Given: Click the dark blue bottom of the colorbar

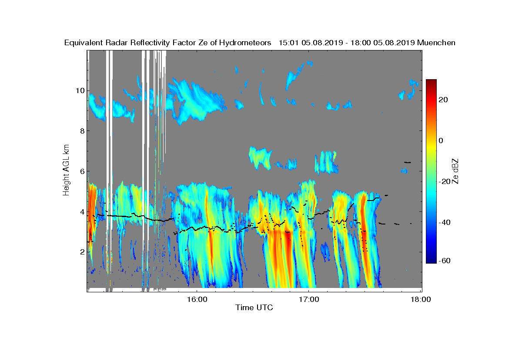Looking at the screenshot, I should pos(431,260).
